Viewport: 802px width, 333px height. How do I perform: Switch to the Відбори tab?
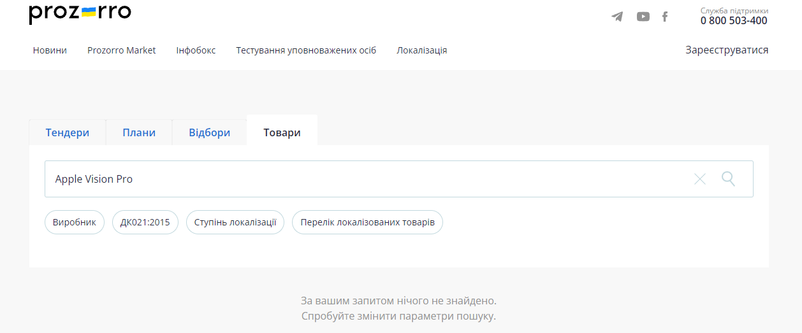tap(209, 132)
